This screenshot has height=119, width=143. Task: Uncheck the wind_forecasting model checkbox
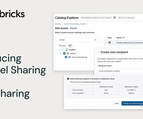point(66,57)
